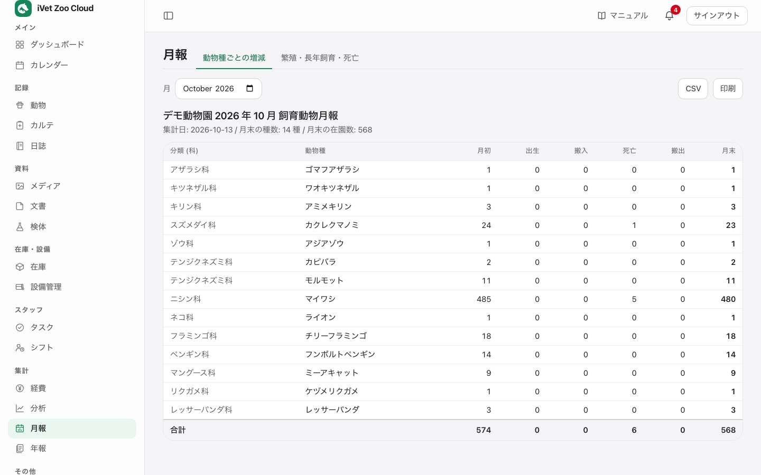Click the アミメキリン species cell
The width and height of the screenshot is (761, 475).
point(328,207)
